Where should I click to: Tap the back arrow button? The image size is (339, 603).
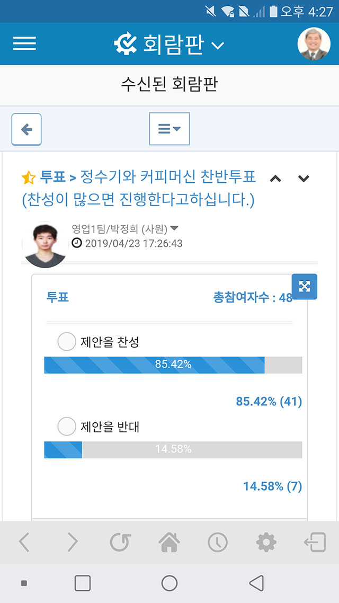tap(26, 129)
